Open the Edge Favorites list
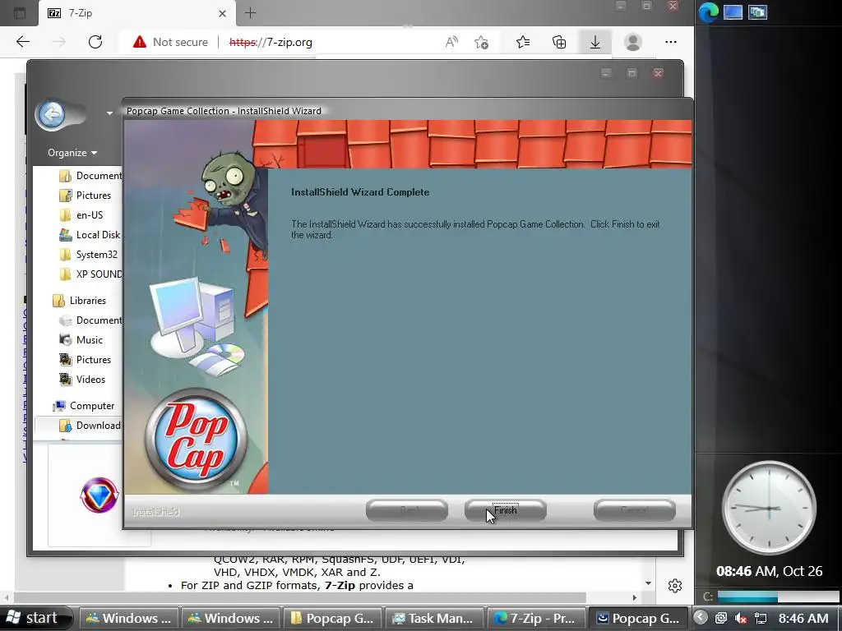The height and width of the screenshot is (631, 842). (523, 42)
